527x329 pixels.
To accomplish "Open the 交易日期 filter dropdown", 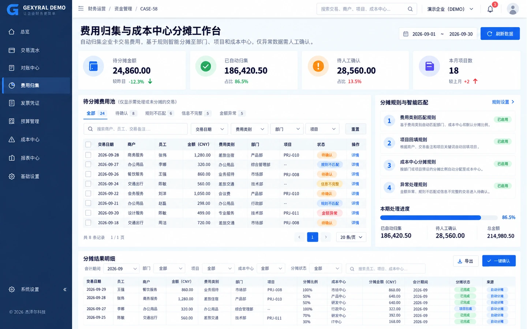I will (209, 129).
